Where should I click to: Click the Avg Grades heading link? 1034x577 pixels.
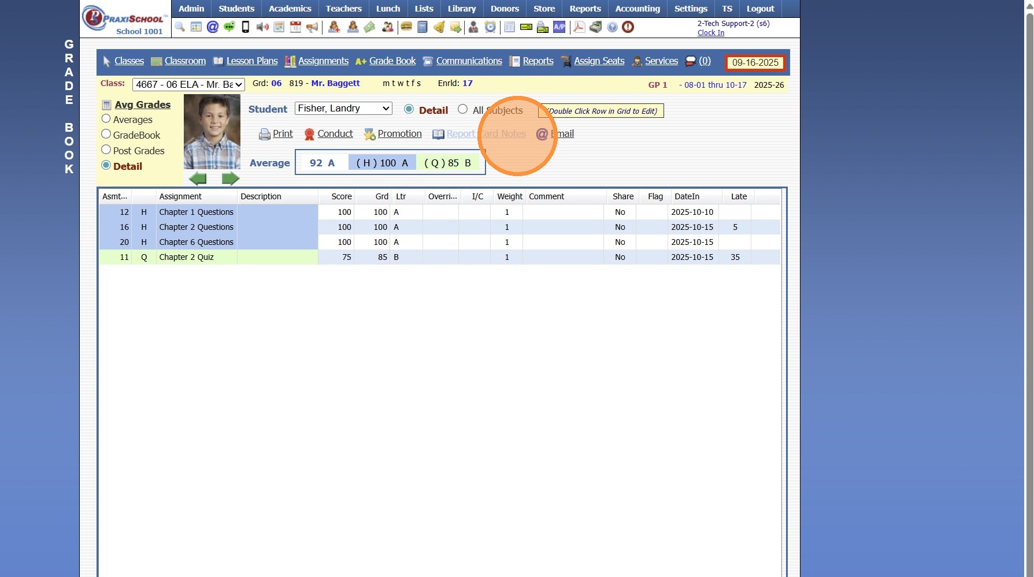143,105
